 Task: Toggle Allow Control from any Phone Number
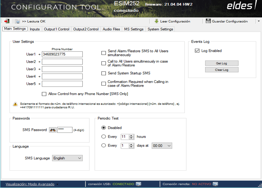[x=44, y=94]
